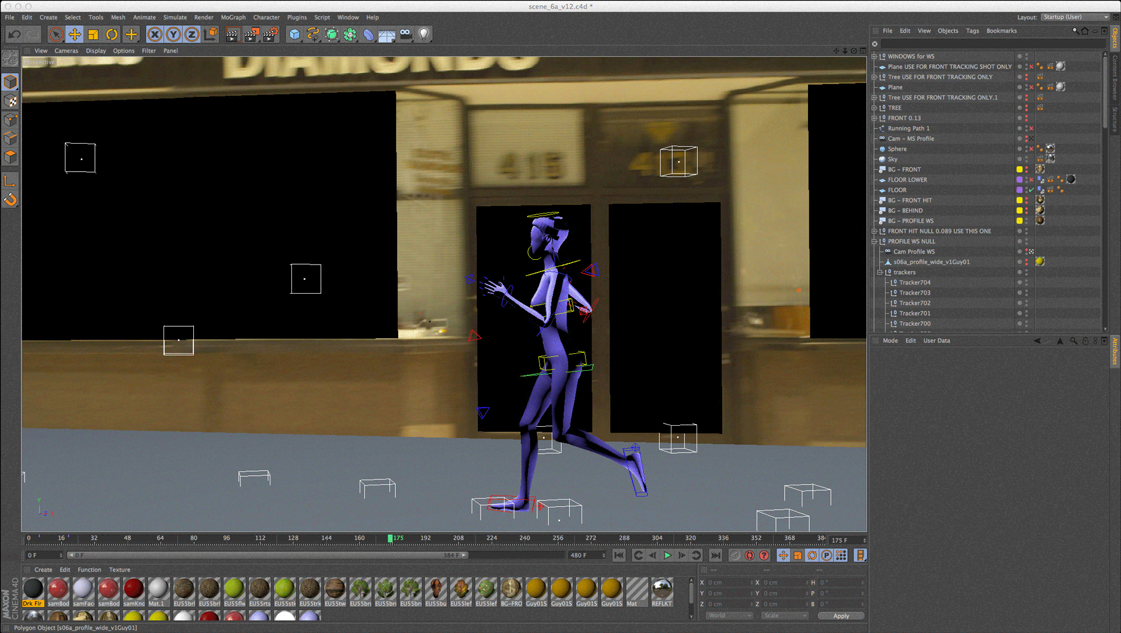The width and height of the screenshot is (1121, 633).
Task: Toggle the Y axis lock
Action: tap(173, 34)
